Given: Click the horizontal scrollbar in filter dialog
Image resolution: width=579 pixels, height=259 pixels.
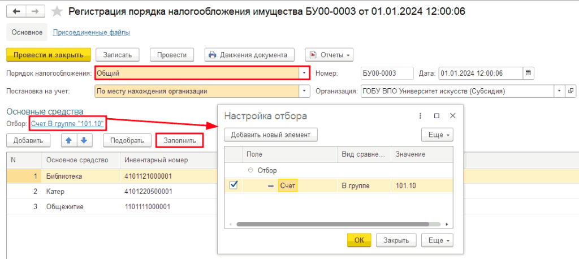Looking at the screenshot, I should point(332,224).
